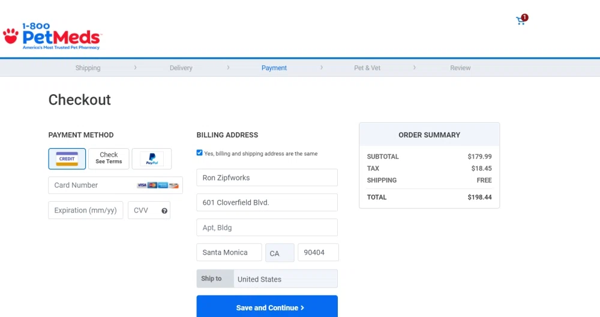Uncheck billing and shipping address same checkbox
The height and width of the screenshot is (317, 600).
(x=200, y=153)
